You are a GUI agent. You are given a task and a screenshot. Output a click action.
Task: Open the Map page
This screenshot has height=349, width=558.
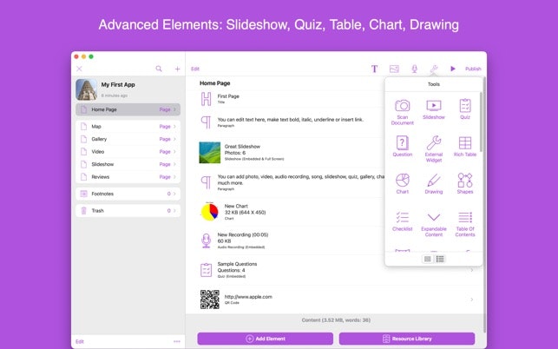tap(128, 127)
